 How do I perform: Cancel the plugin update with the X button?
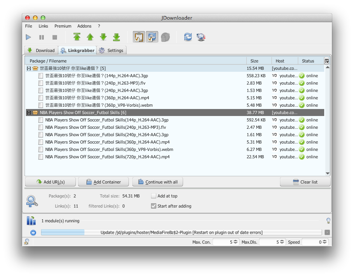pyautogui.click(x=327, y=232)
